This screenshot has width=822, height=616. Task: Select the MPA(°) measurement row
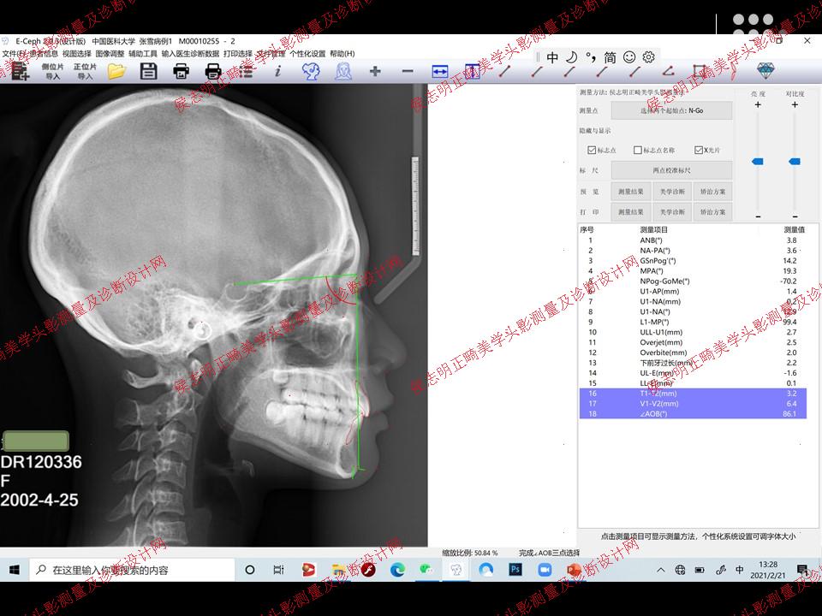(x=693, y=271)
